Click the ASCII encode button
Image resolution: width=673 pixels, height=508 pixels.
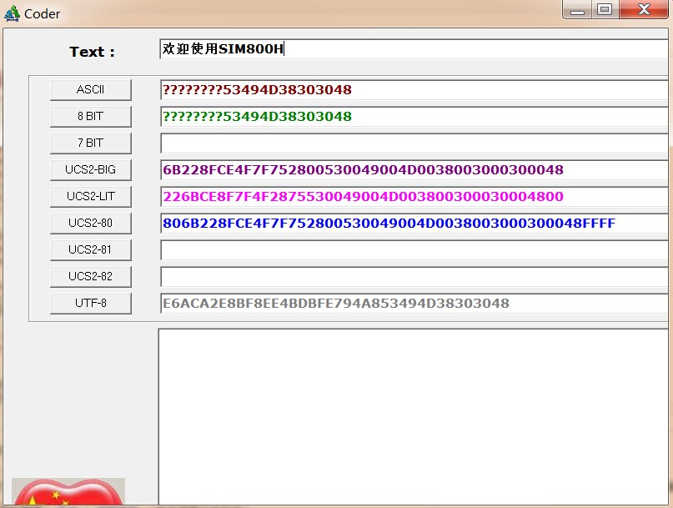point(91,90)
